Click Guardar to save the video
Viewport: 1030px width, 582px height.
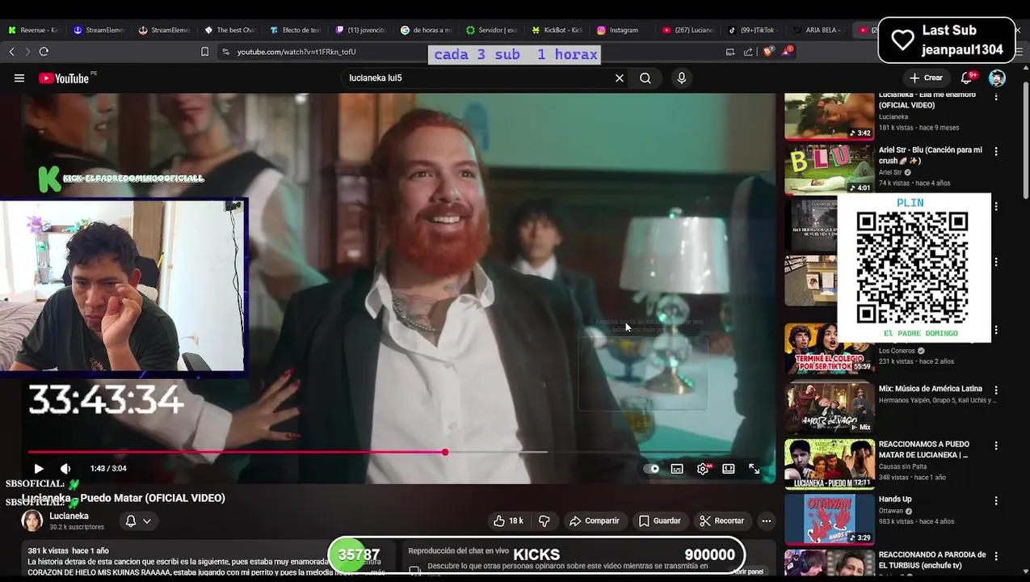pos(660,521)
